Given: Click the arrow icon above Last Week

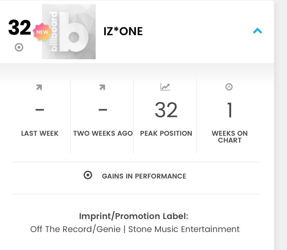Looking at the screenshot, I should click(39, 87).
